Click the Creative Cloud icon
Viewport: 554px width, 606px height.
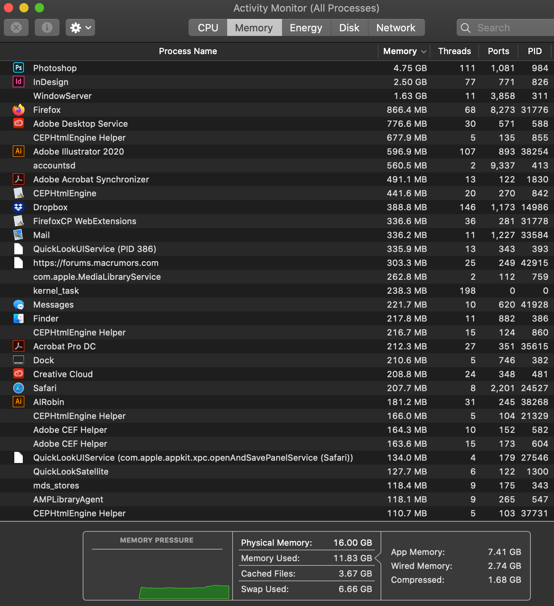pos(19,374)
